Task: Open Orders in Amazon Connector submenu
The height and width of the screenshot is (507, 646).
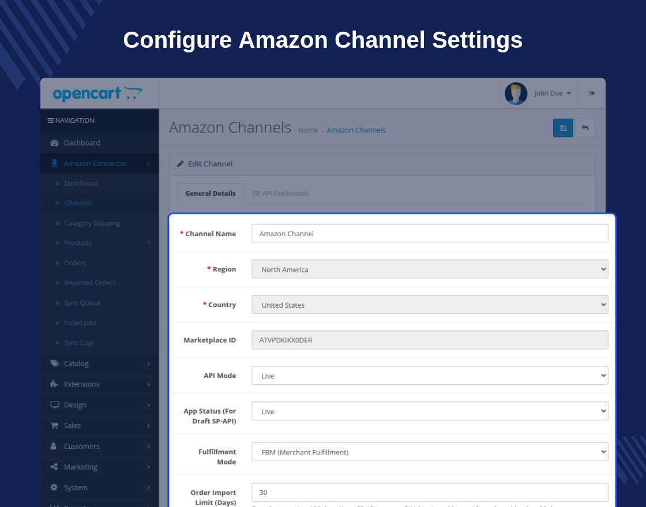Action: click(75, 263)
